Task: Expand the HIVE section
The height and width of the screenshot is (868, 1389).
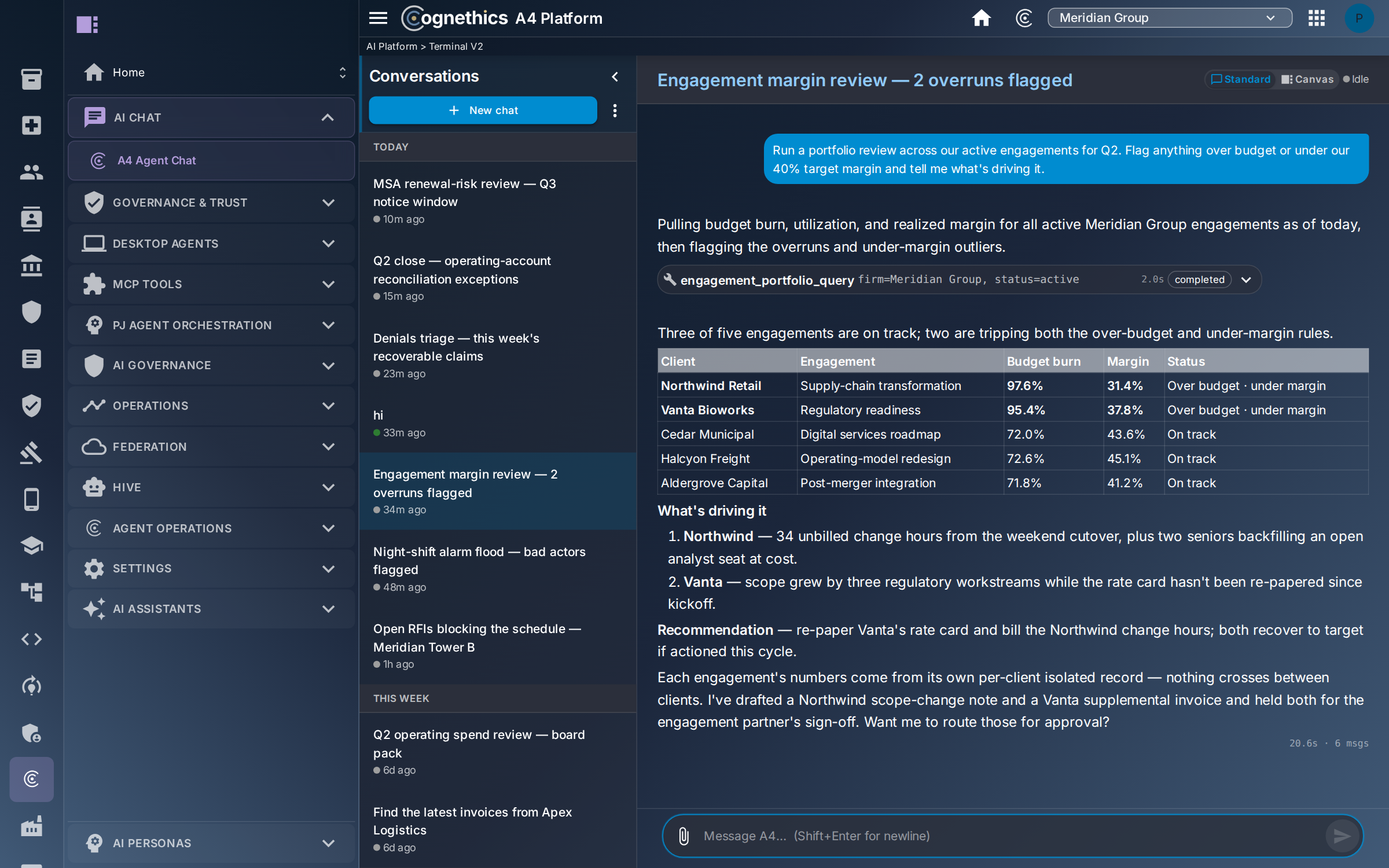Action: [x=211, y=487]
